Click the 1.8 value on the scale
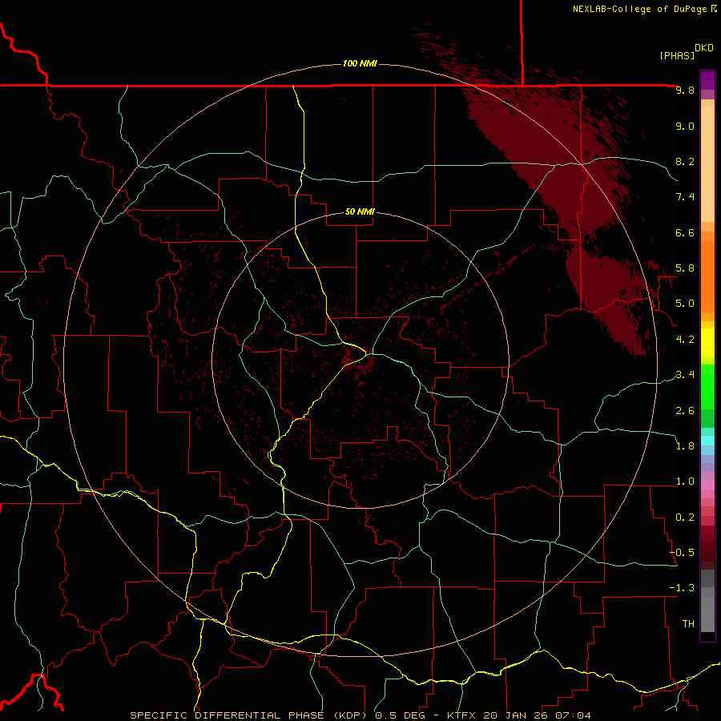This screenshot has height=721, width=721. click(x=685, y=446)
